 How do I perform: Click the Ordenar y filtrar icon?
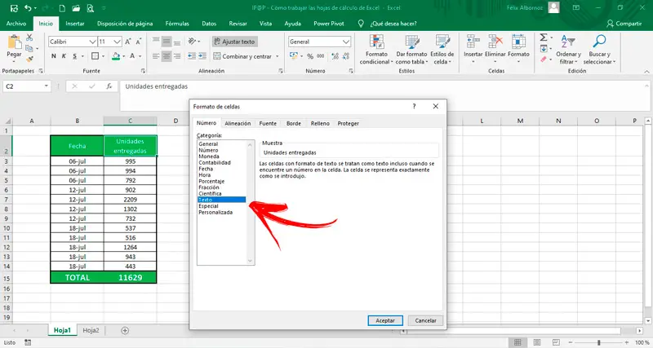coord(568,42)
